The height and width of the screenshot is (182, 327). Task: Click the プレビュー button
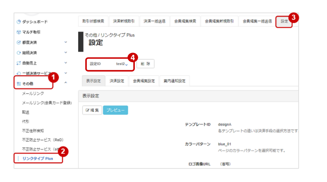115,110
